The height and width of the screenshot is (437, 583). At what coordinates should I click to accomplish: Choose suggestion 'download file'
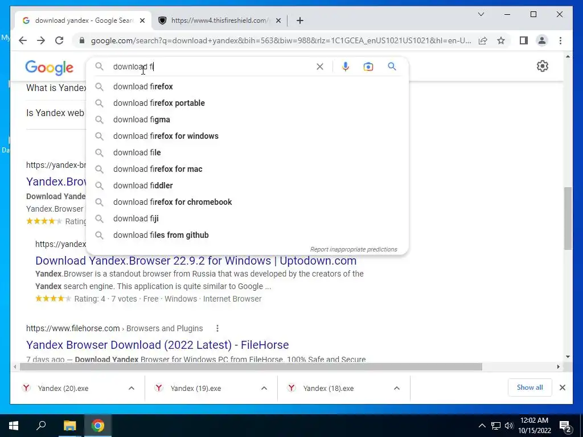click(x=247, y=152)
